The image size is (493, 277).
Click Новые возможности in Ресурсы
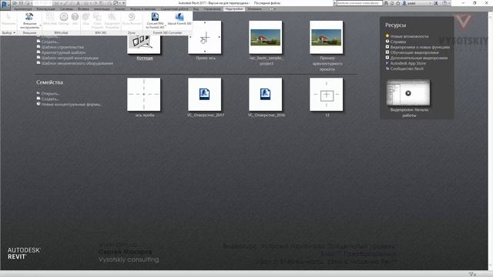click(409, 36)
